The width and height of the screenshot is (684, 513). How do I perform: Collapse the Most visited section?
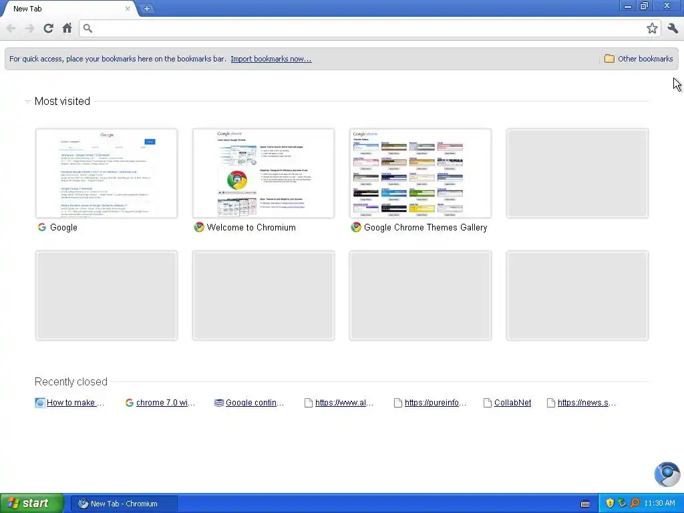pyautogui.click(x=27, y=102)
